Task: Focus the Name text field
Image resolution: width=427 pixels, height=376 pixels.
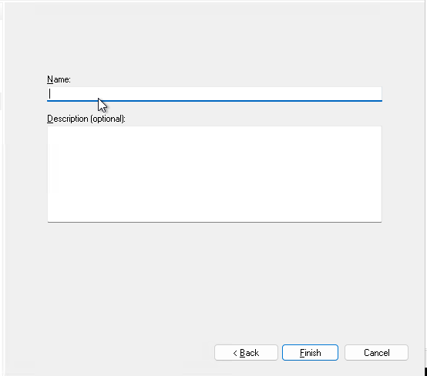Action: click(214, 94)
